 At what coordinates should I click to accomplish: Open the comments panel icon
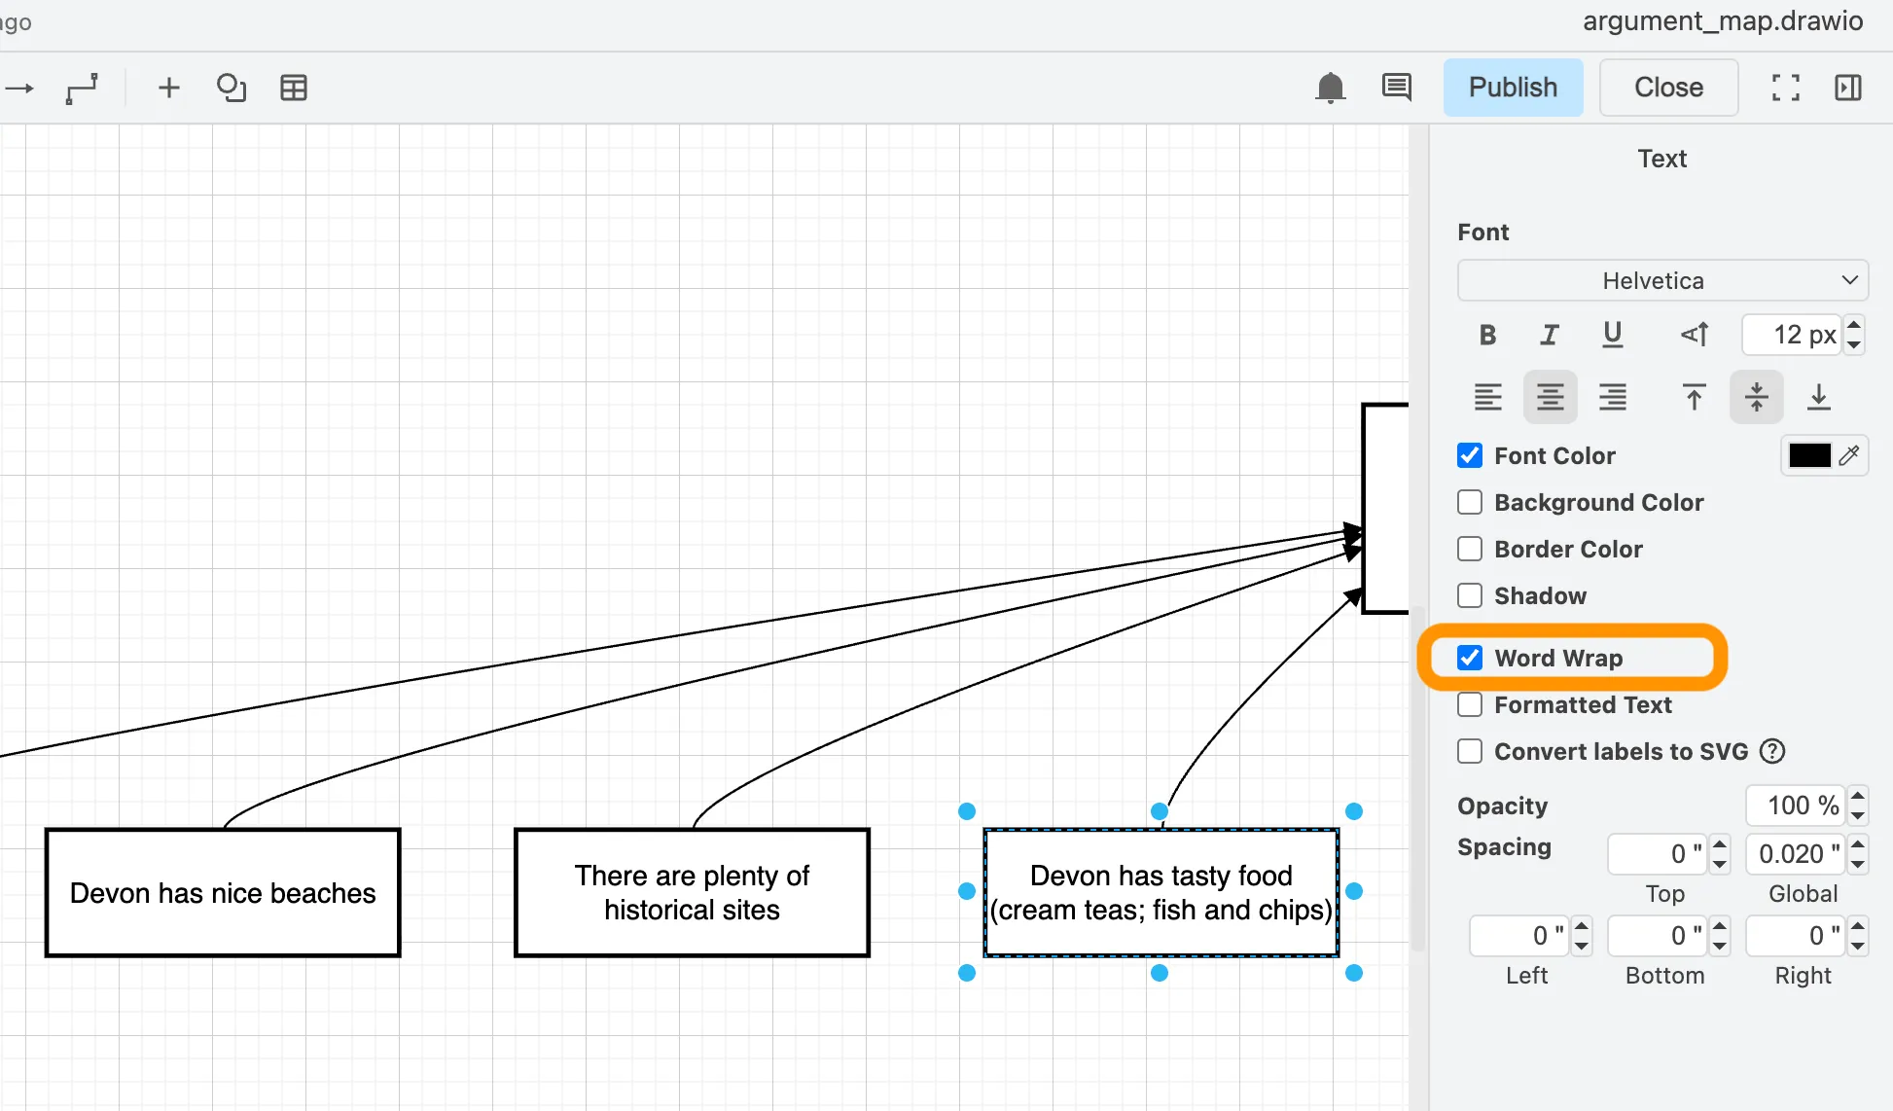pos(1396,88)
